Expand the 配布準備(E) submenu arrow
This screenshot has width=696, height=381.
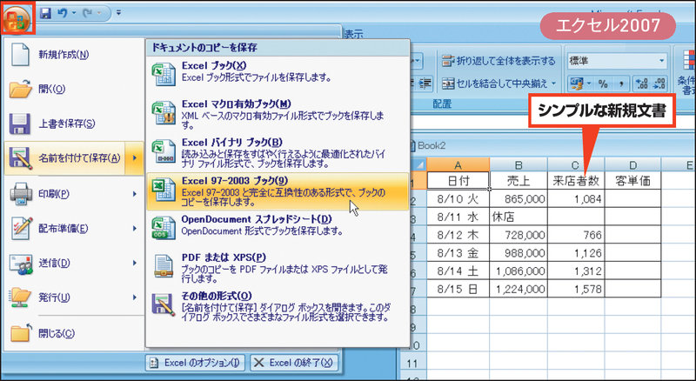(135, 229)
